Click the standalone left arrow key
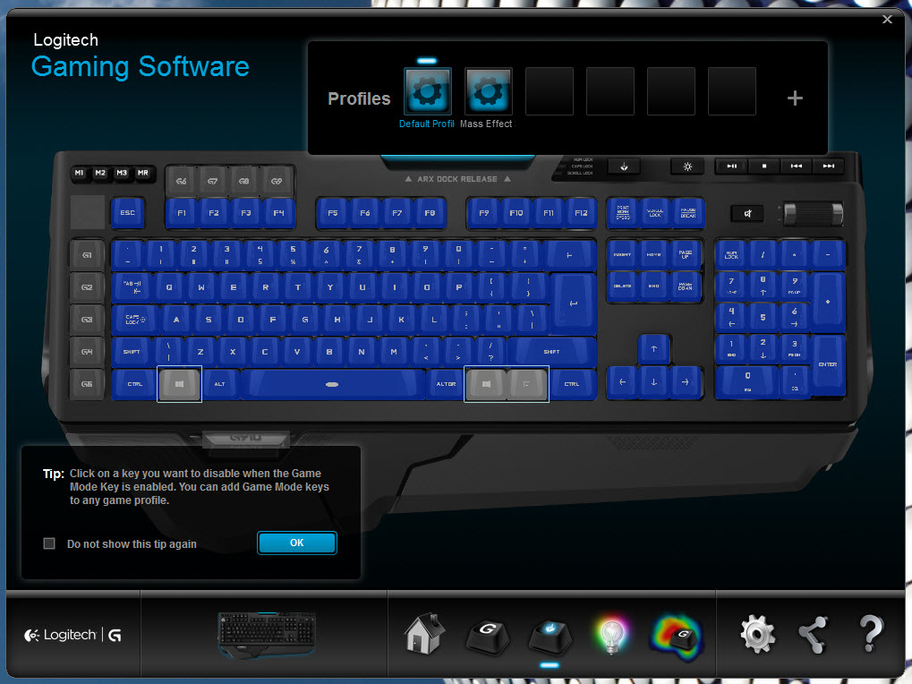The image size is (912, 684). [622, 381]
